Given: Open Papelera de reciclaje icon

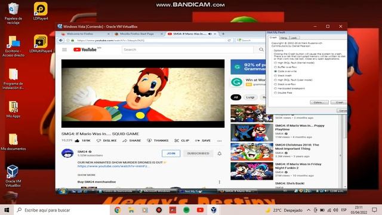Looking at the screenshot, I should coord(13,13).
